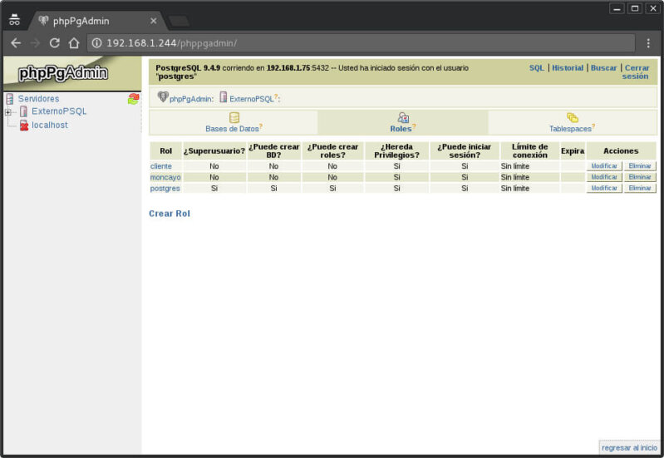Click the Tablespaces folder icon
The image size is (664, 458).
[x=572, y=117]
